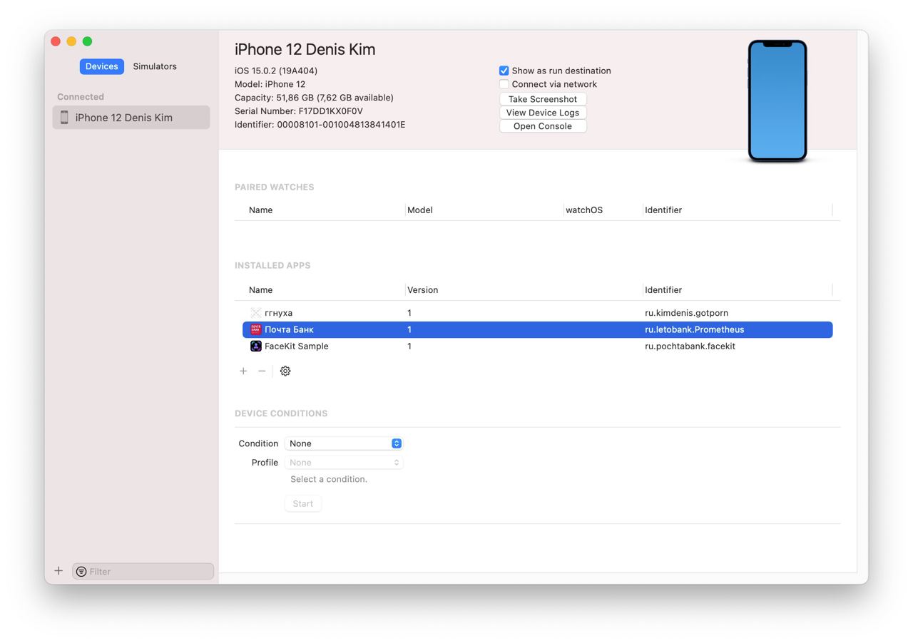Click the Почта Банк app icon

(255, 329)
